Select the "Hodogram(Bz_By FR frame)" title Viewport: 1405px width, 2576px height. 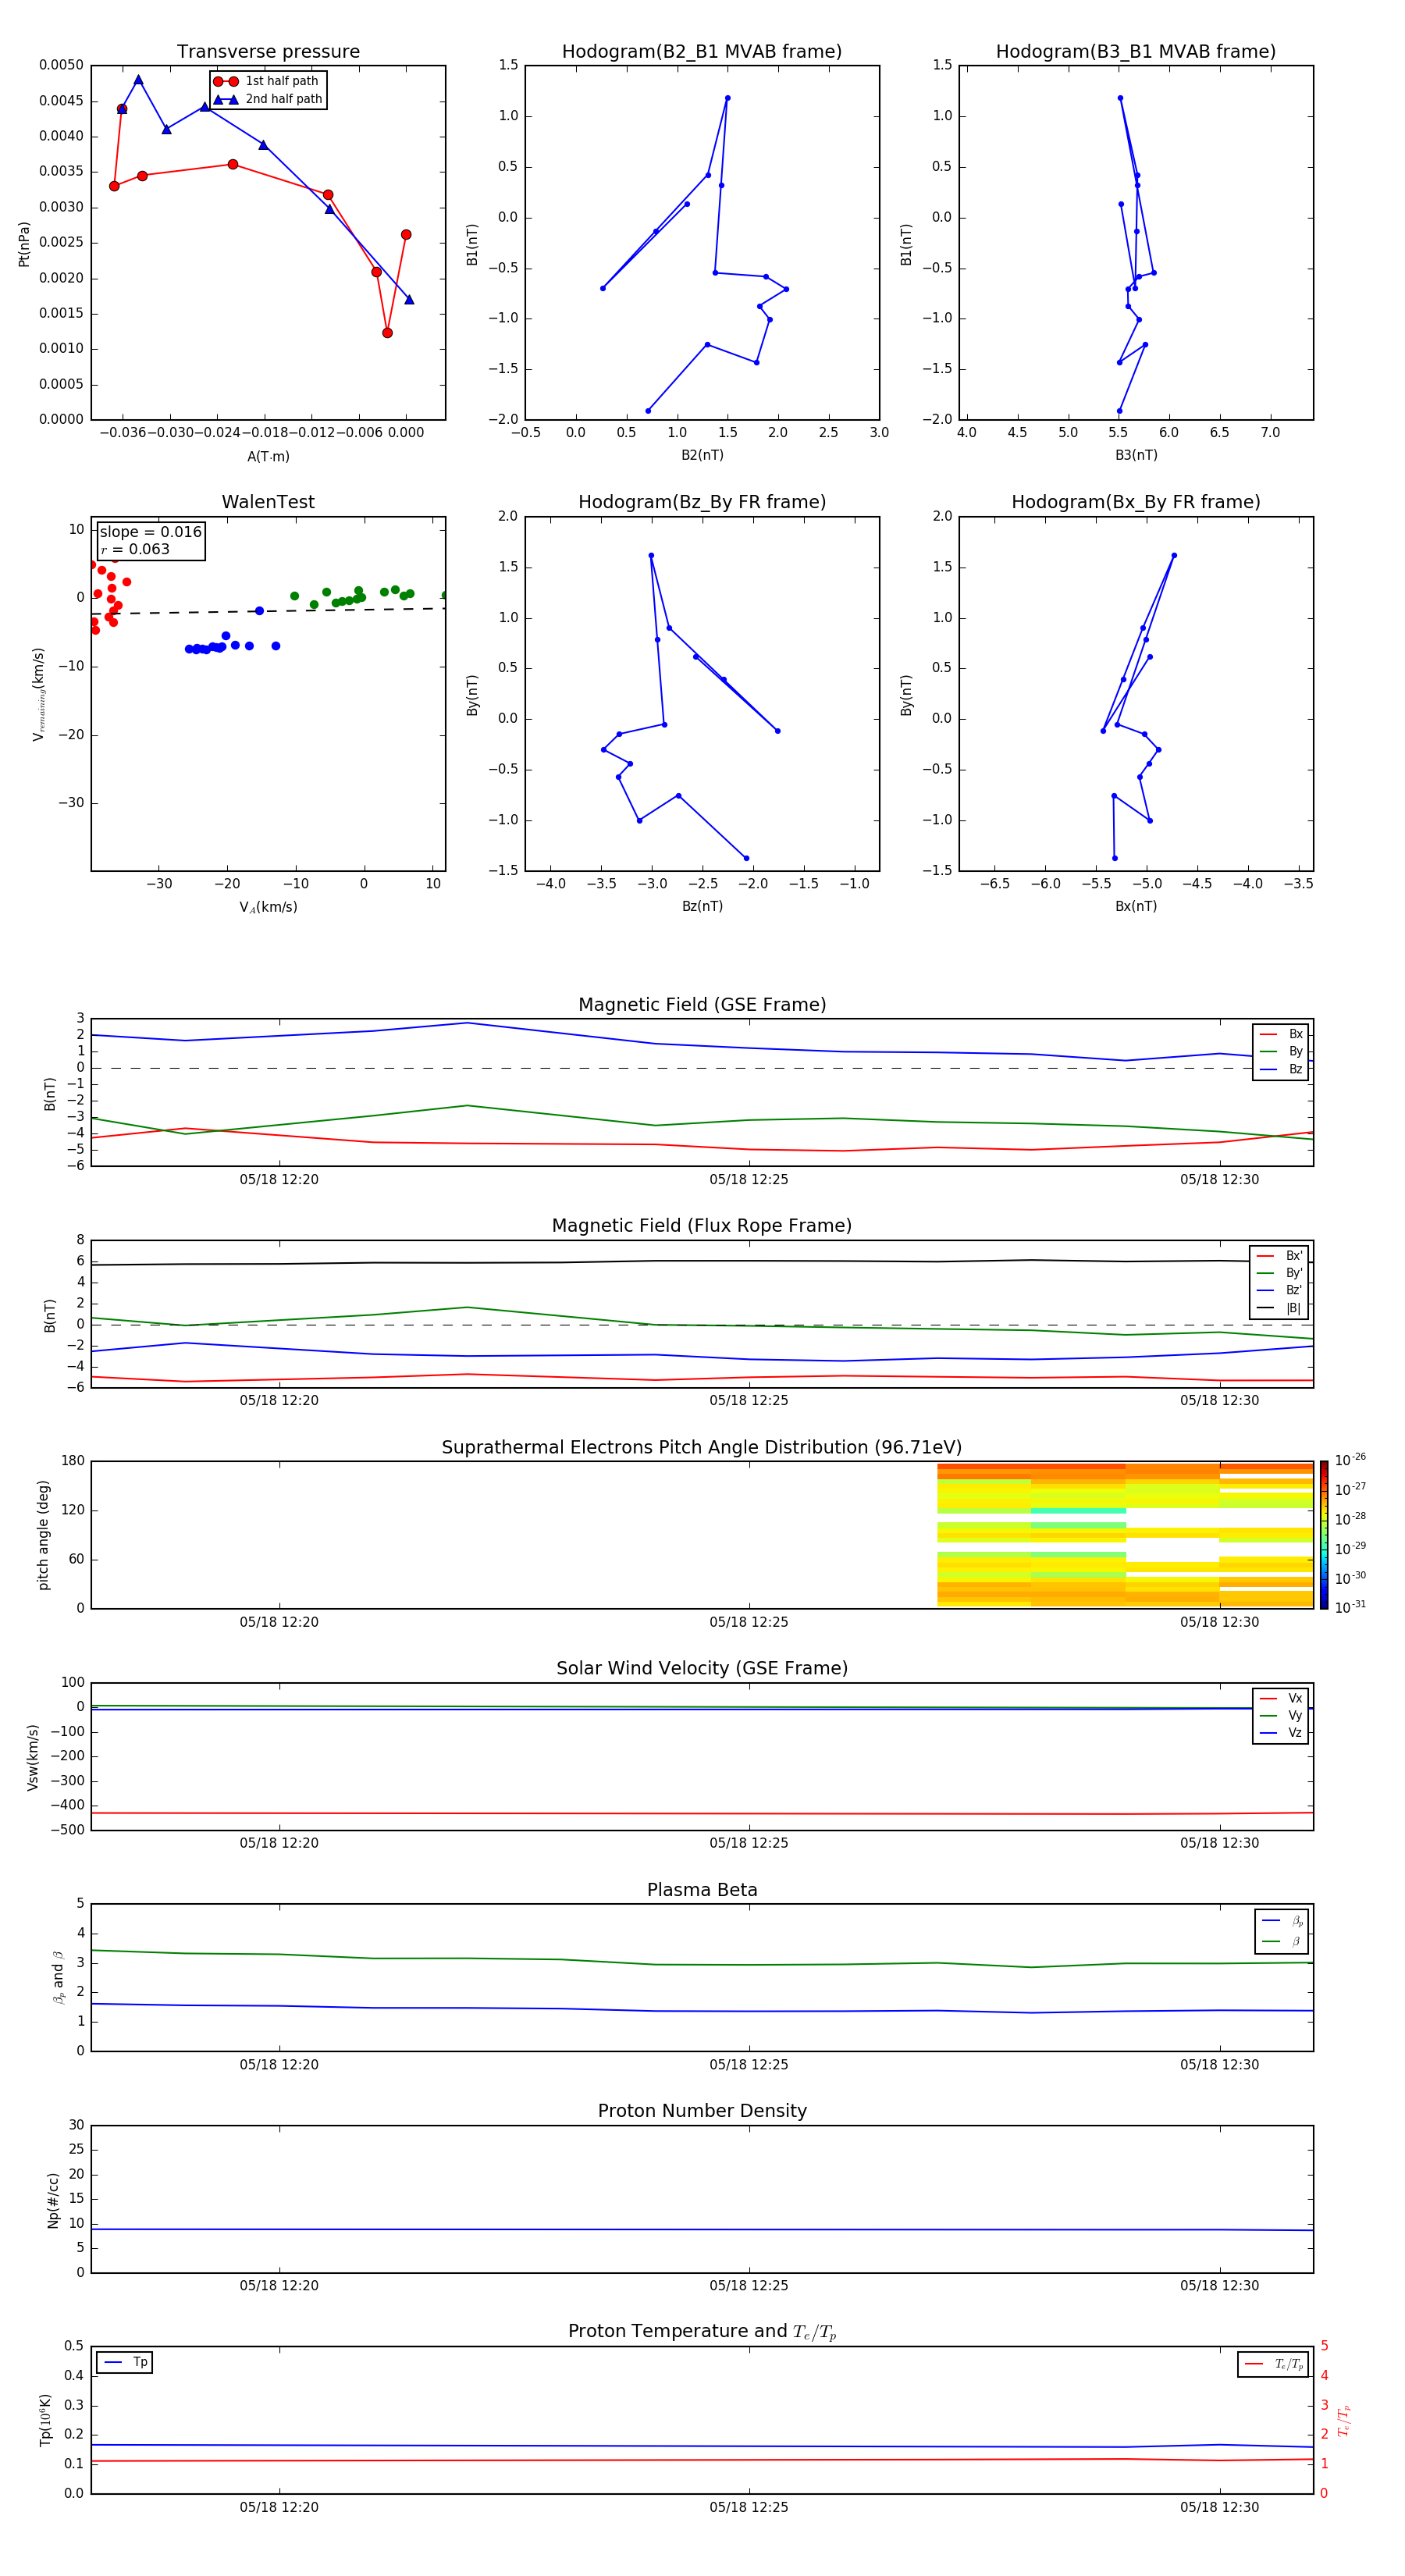coord(702,502)
